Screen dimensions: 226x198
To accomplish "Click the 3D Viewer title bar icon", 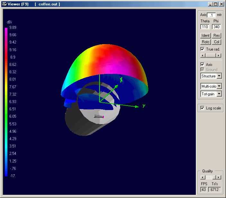I will click(x=4, y=4).
